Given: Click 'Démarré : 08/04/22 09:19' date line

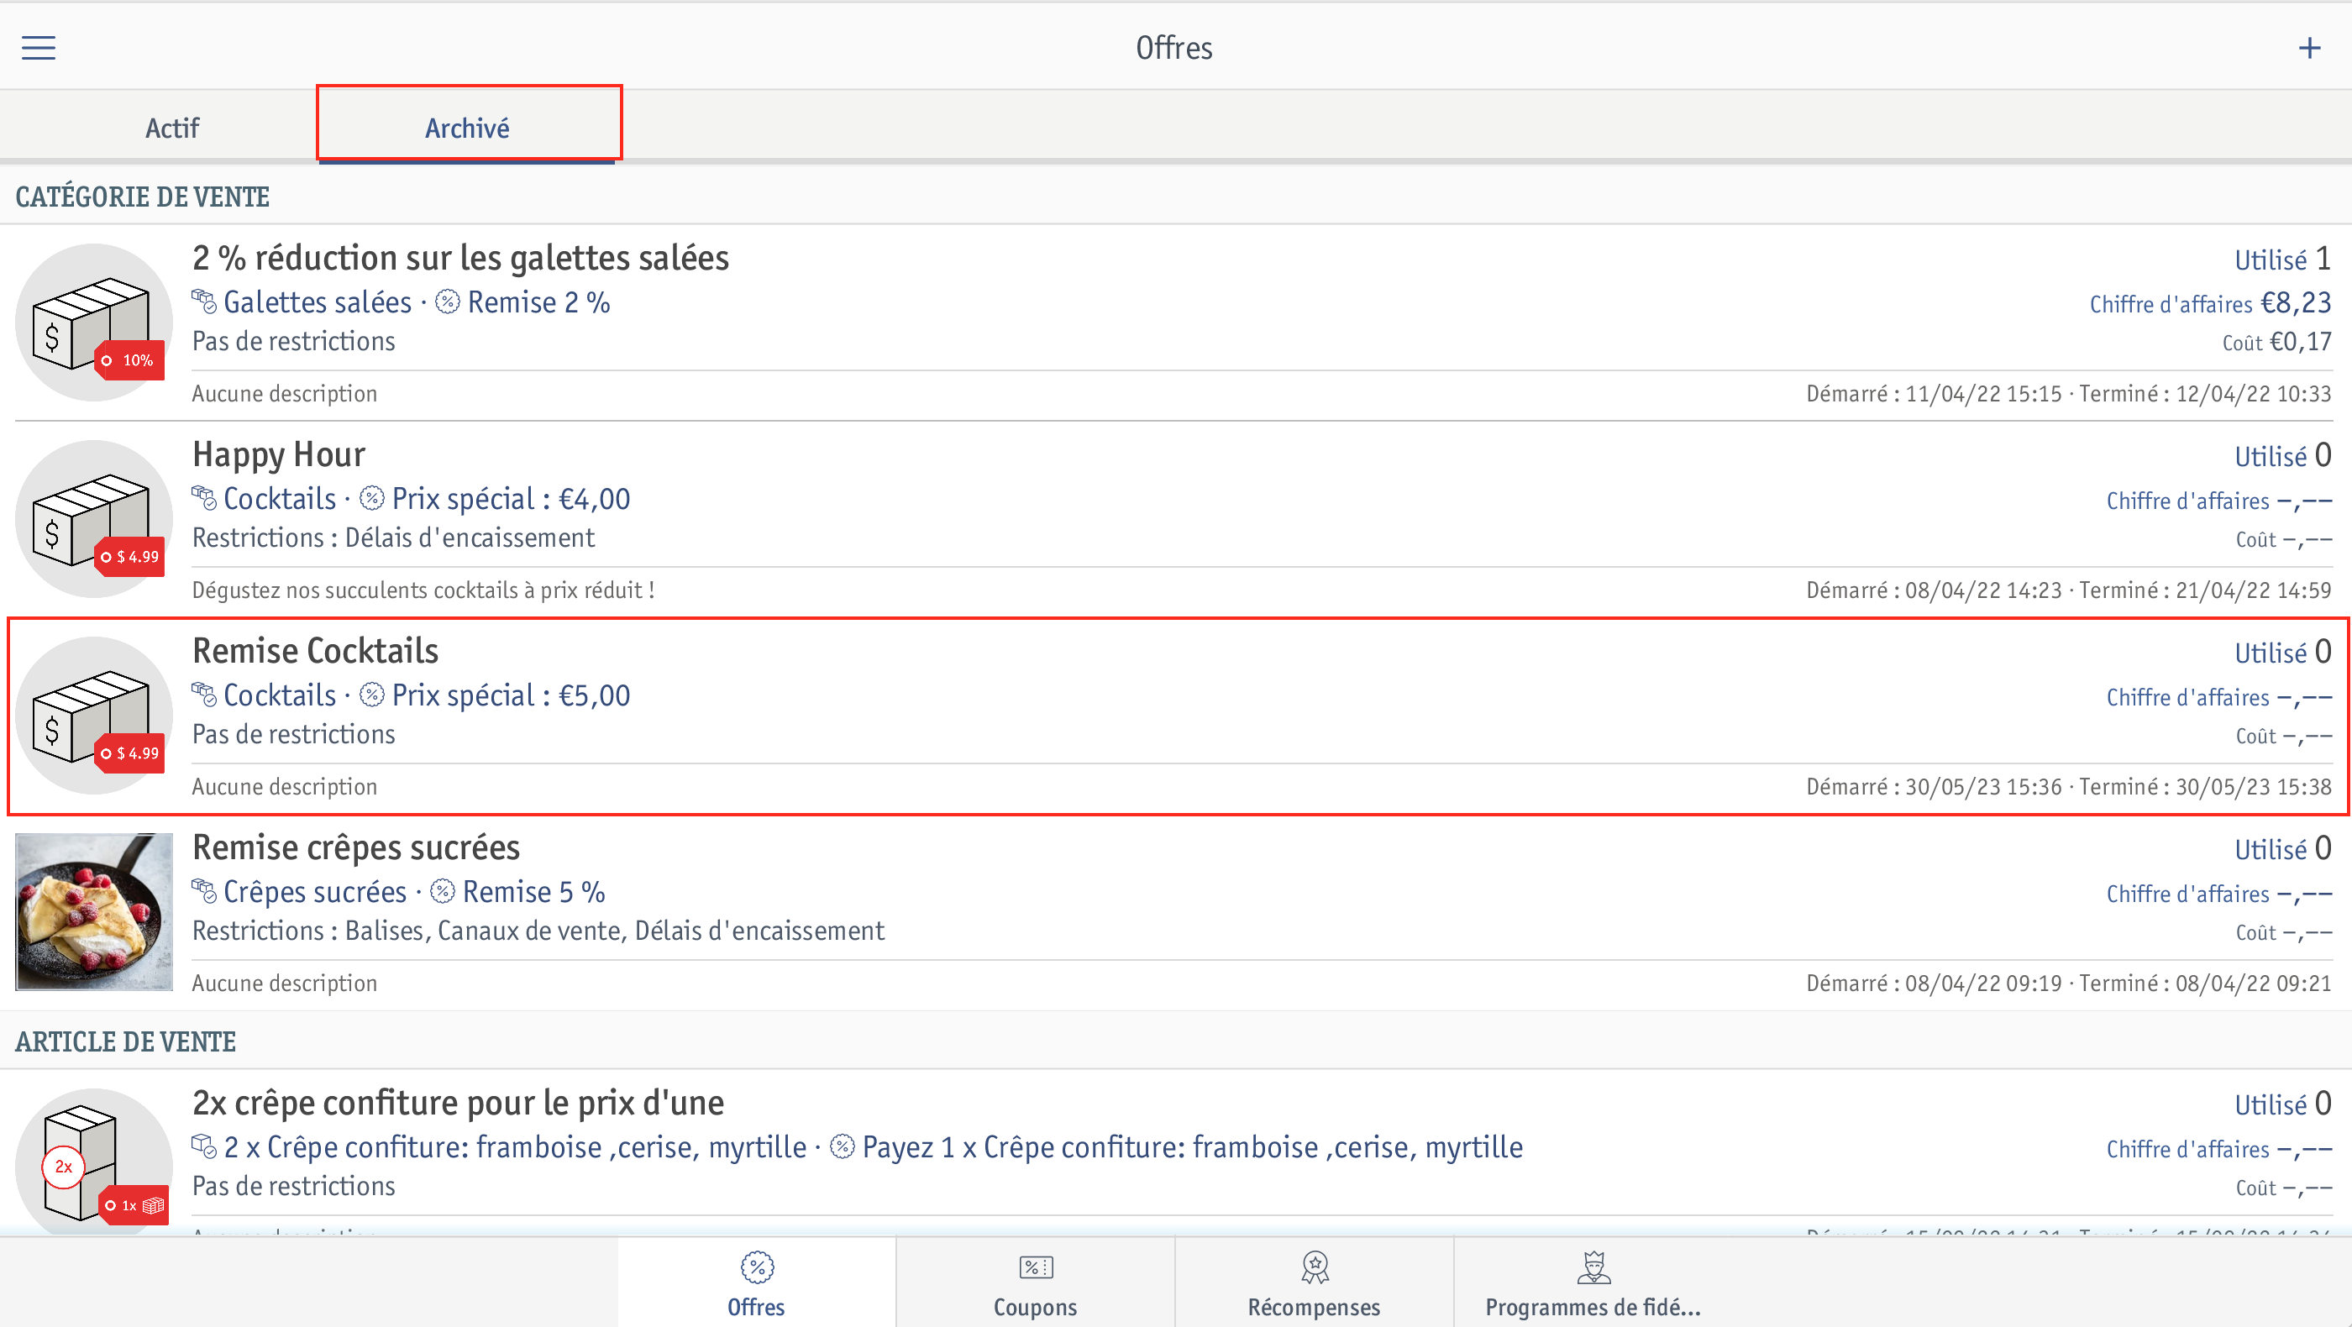Looking at the screenshot, I should pos(2068,983).
